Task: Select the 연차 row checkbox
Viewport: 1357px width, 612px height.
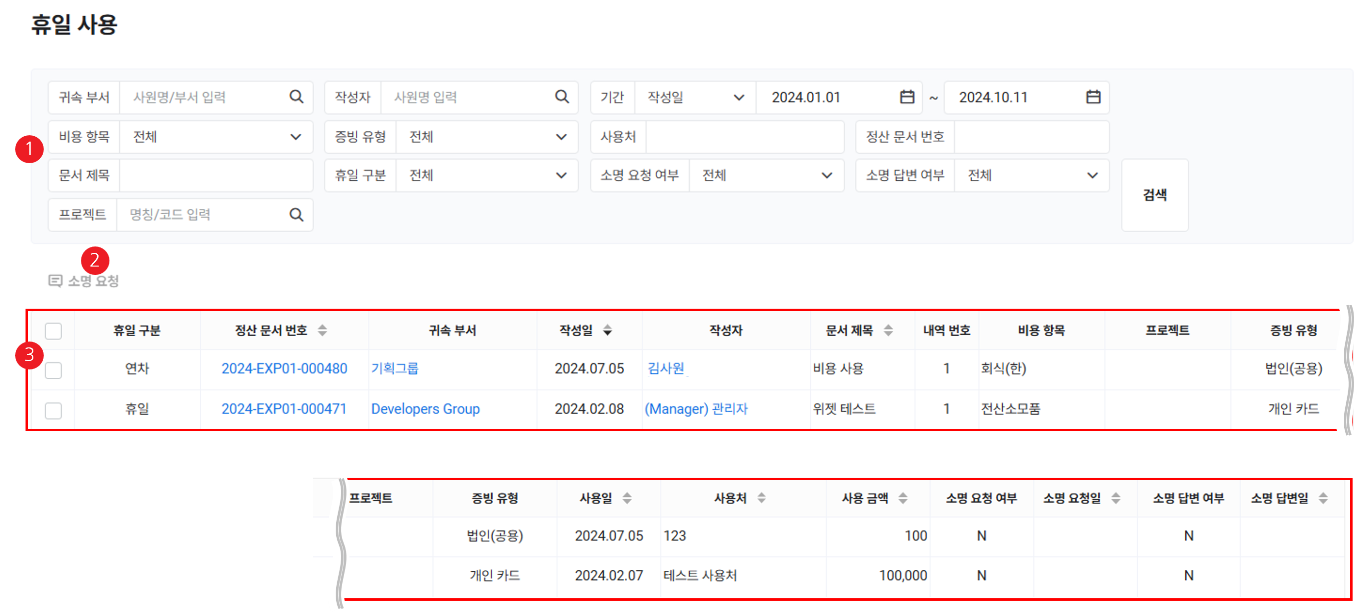Action: (x=53, y=370)
